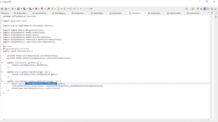Viewport: 218px width, 122px height.
Task: Click the Run External Tools icon
Action: 30,9
